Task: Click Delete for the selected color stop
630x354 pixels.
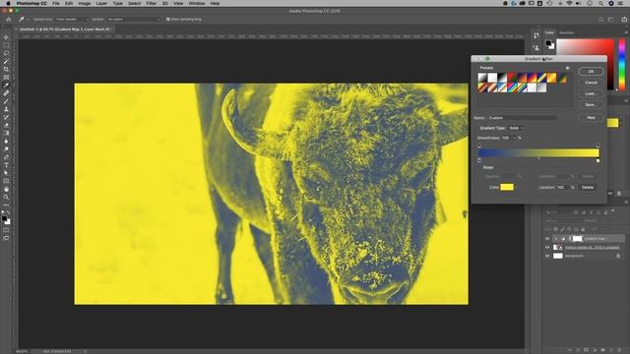Action: click(588, 188)
